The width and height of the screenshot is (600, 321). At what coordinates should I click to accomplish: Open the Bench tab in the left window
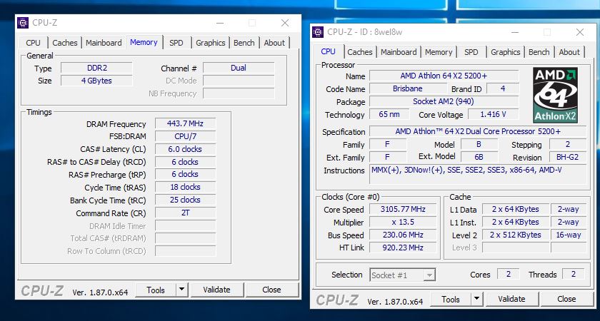[x=244, y=43]
